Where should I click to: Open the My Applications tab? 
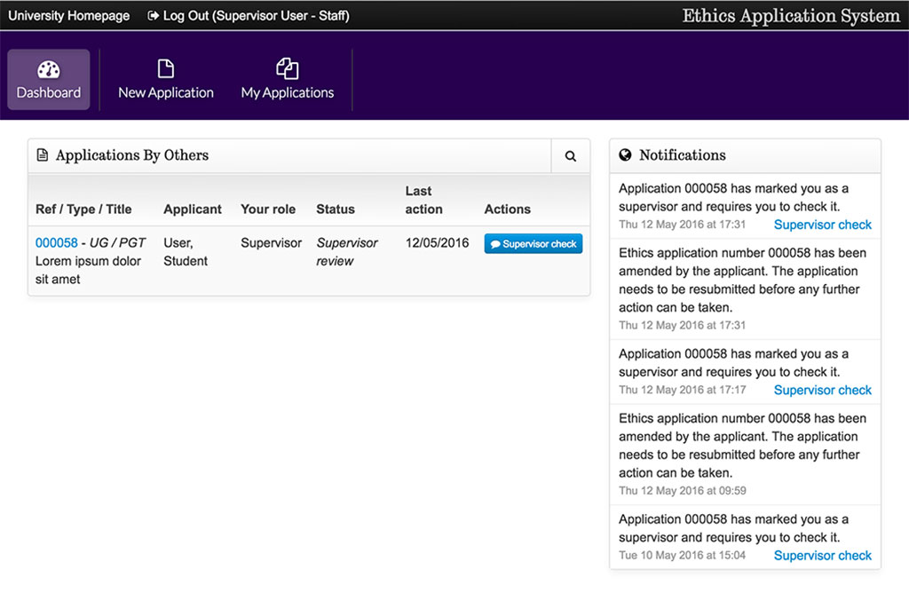pos(288,80)
